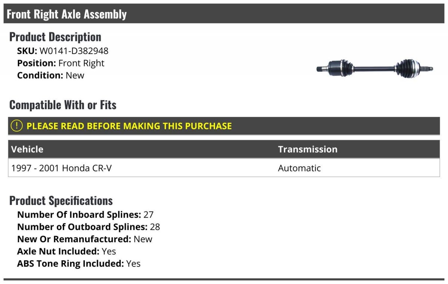This screenshot has height=284, width=448.
Task: Click the Automatic transmission cell
Action: coord(299,168)
